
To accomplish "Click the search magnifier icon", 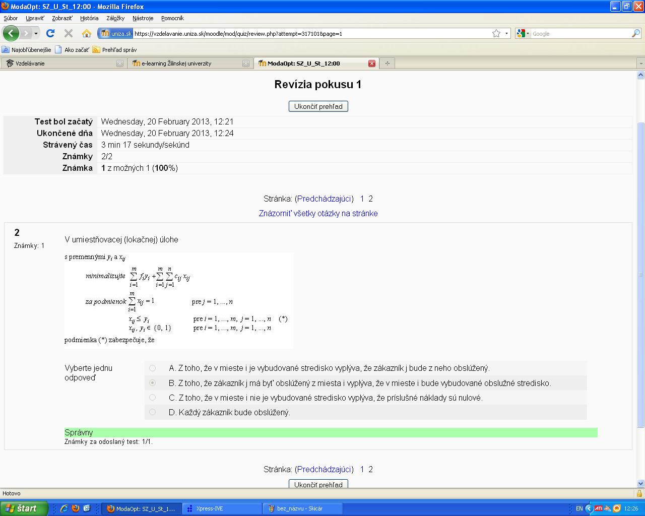I will [635, 33].
